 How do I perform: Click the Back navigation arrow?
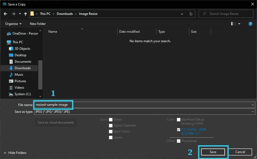point(5,14)
